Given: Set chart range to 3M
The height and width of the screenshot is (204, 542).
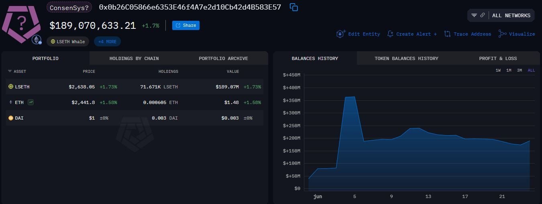Looking at the screenshot, I should point(520,70).
